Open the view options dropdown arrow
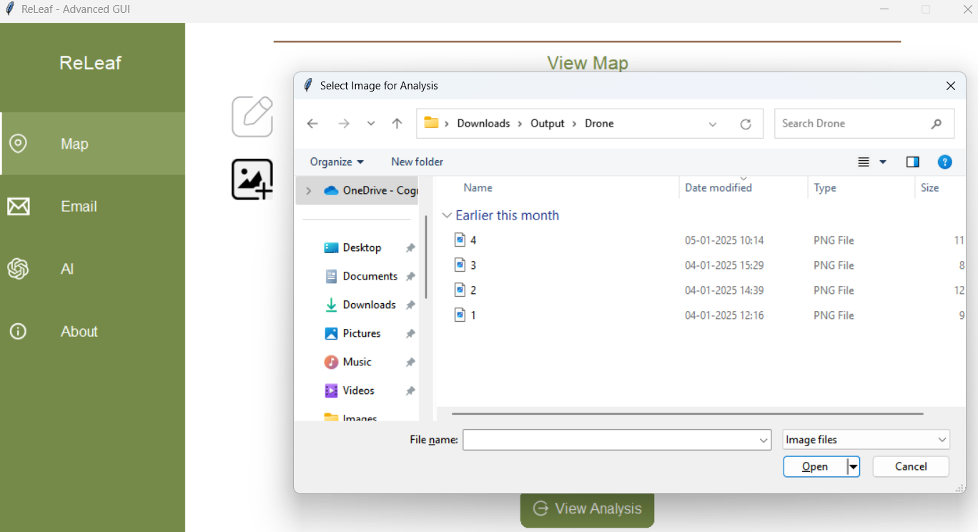 click(883, 162)
